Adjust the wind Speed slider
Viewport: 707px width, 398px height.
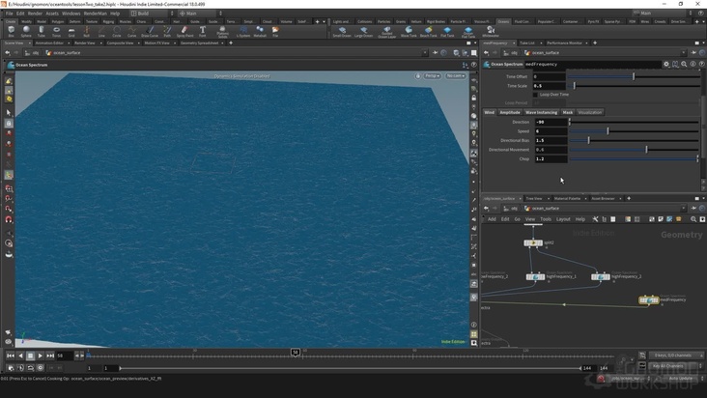tap(634, 131)
